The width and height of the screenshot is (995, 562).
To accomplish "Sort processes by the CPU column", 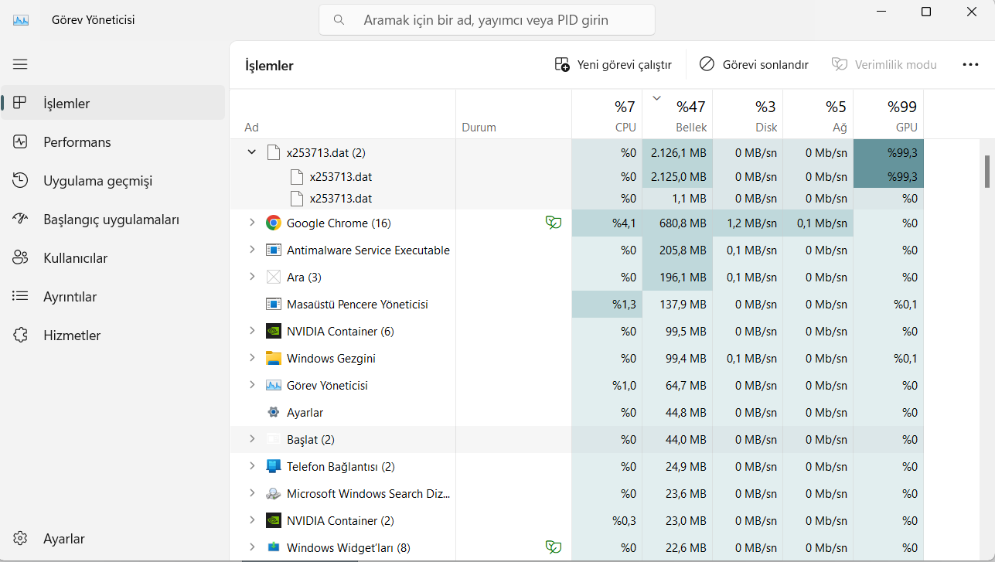I will pyautogui.click(x=607, y=114).
